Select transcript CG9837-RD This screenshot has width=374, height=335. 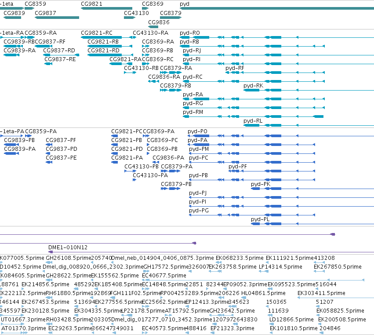(x=59, y=51)
